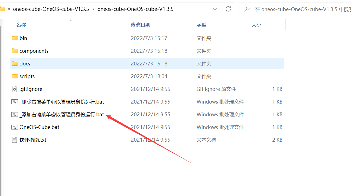
Task: Select the bin folder name
Action: (23, 38)
